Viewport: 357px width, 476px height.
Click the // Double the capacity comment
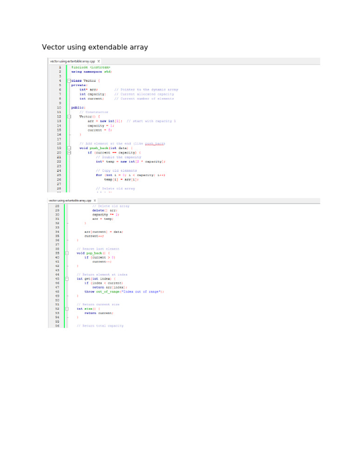(119, 157)
